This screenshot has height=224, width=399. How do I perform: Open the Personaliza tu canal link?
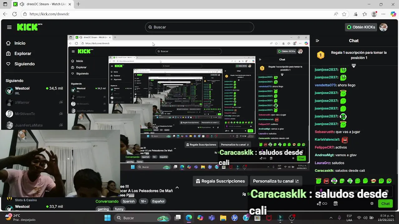click(276, 181)
